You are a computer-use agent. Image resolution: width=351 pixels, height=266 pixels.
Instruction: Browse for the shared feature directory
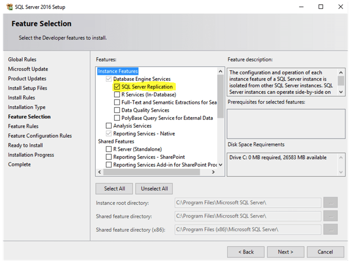331,216
